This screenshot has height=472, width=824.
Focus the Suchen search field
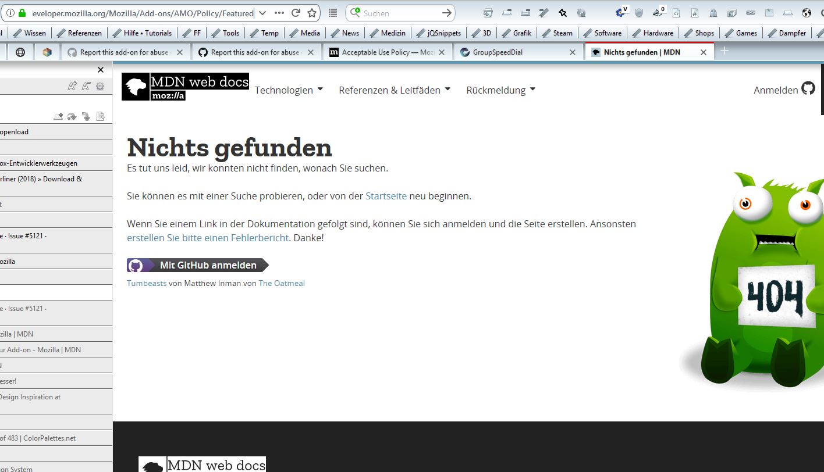[400, 13]
